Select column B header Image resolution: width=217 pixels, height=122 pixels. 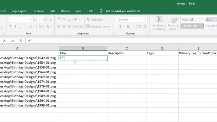(83, 48)
